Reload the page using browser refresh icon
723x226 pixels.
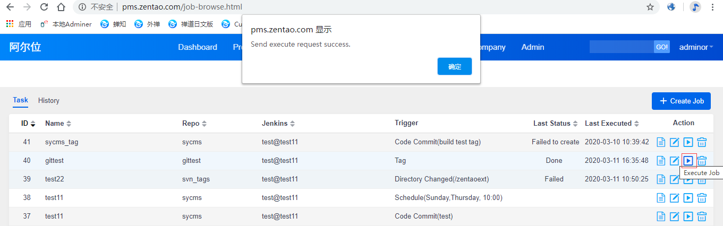click(44, 7)
